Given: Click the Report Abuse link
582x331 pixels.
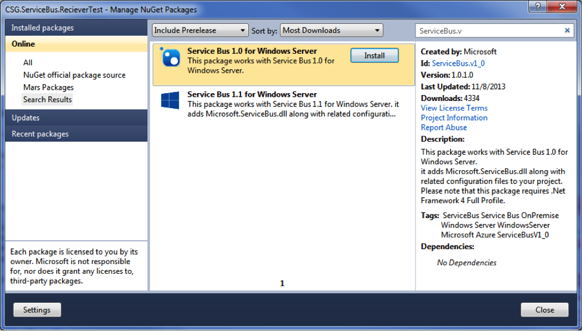Looking at the screenshot, I should [x=444, y=127].
